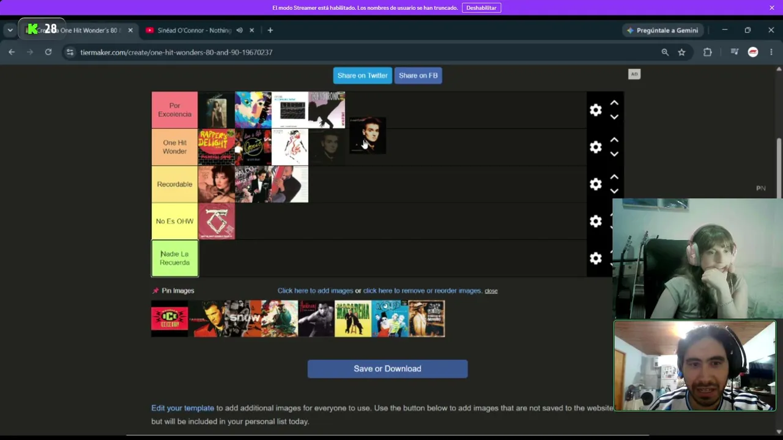Screen dimensions: 783x440
Task: Click the Save or Download button
Action: pos(387,369)
